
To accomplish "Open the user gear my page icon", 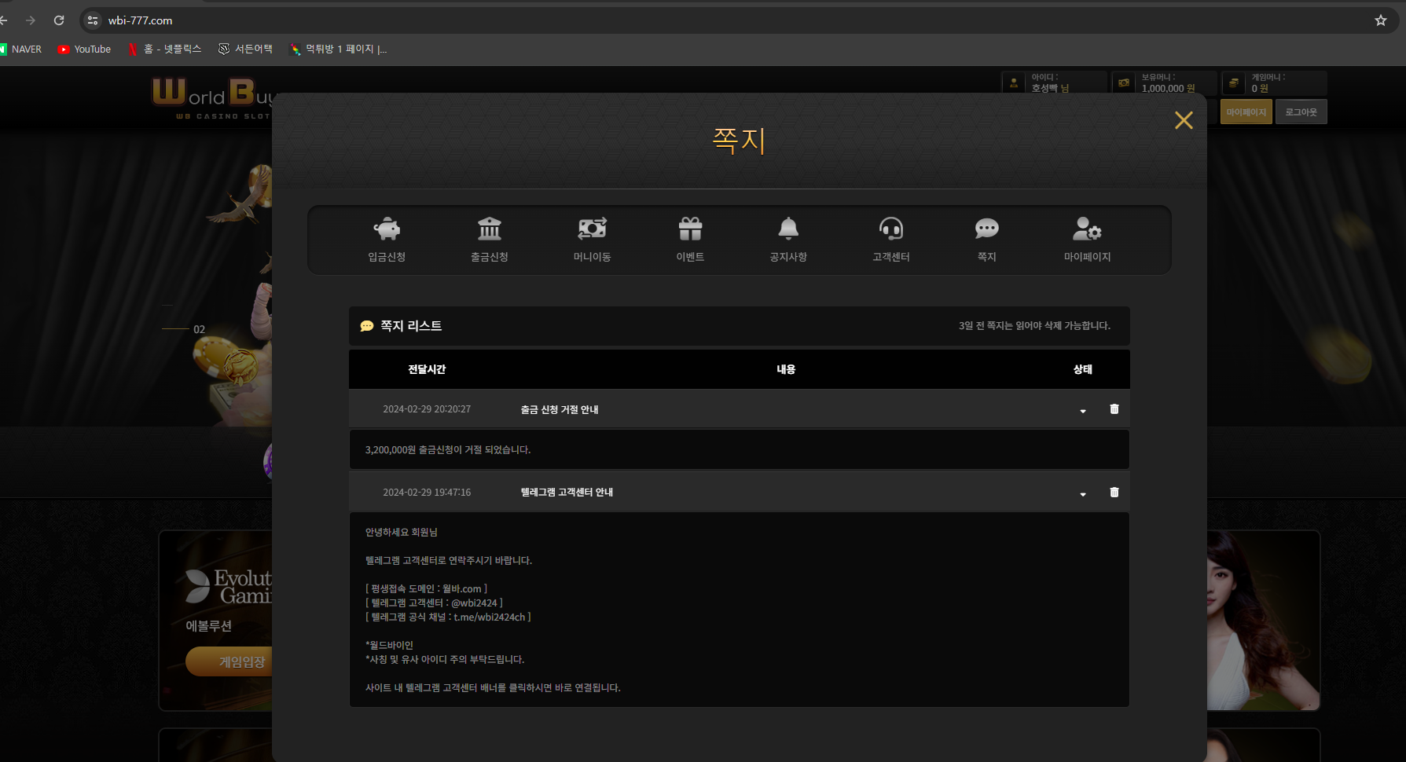I will 1087,229.
